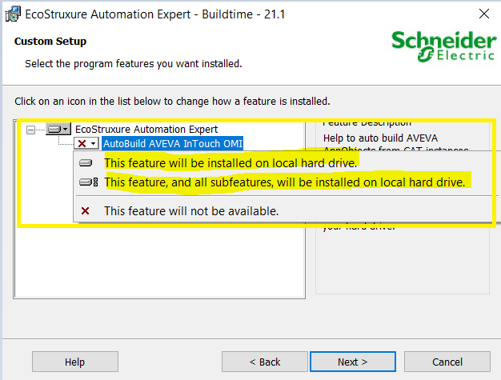Click the installer icon in the title bar
Viewport: 501px width, 380px height.
click(x=13, y=14)
